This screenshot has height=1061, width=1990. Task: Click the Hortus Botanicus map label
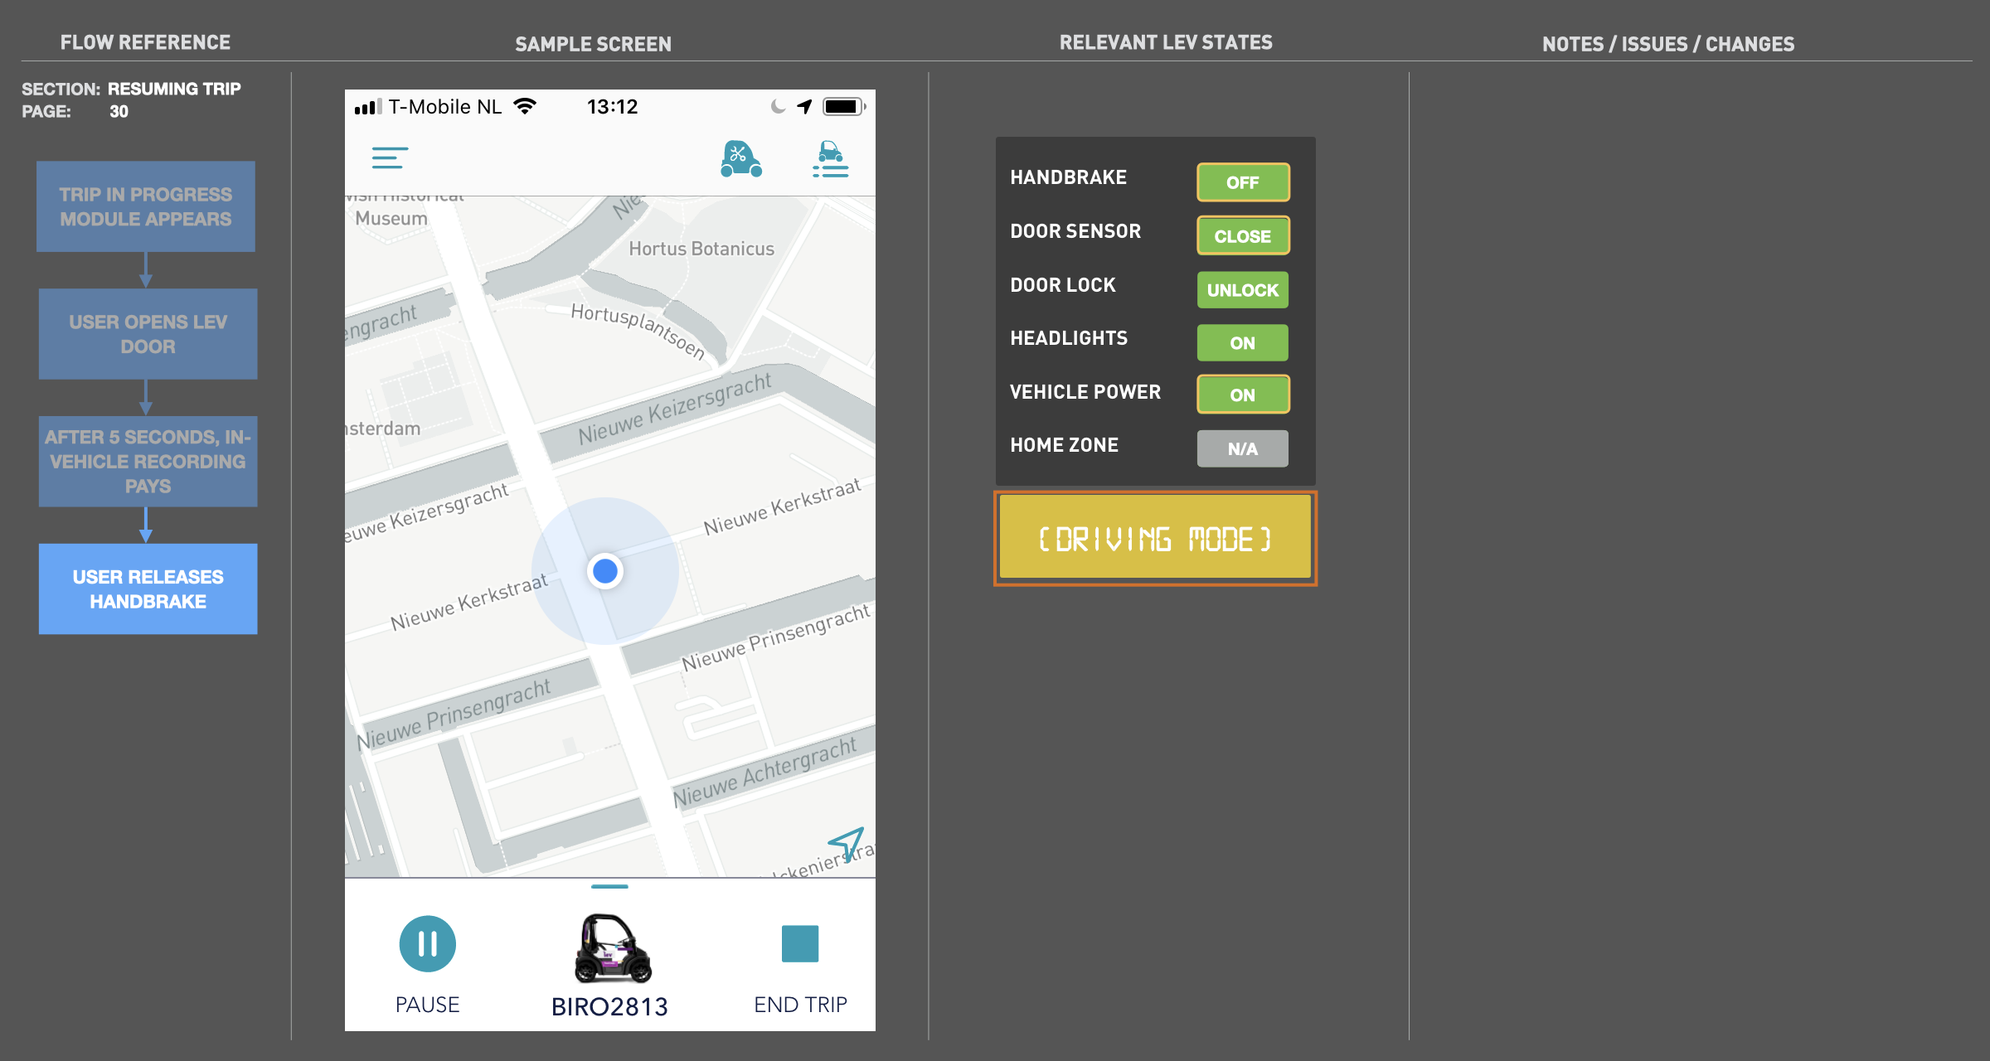(x=701, y=249)
